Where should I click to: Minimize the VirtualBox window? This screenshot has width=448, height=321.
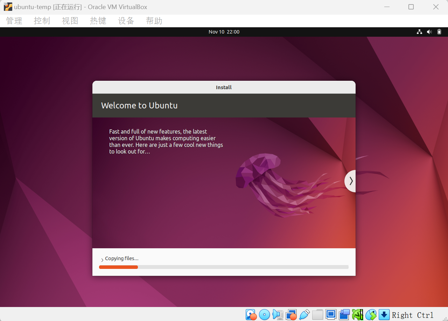coord(387,7)
